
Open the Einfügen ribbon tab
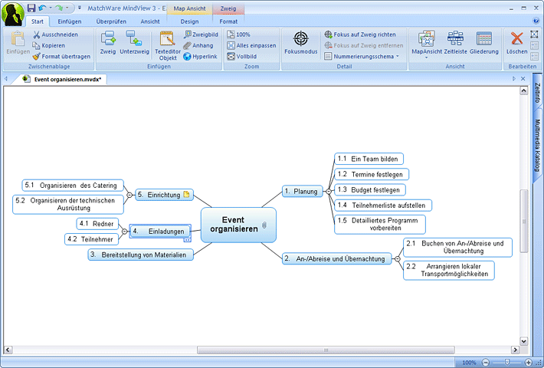(x=70, y=21)
